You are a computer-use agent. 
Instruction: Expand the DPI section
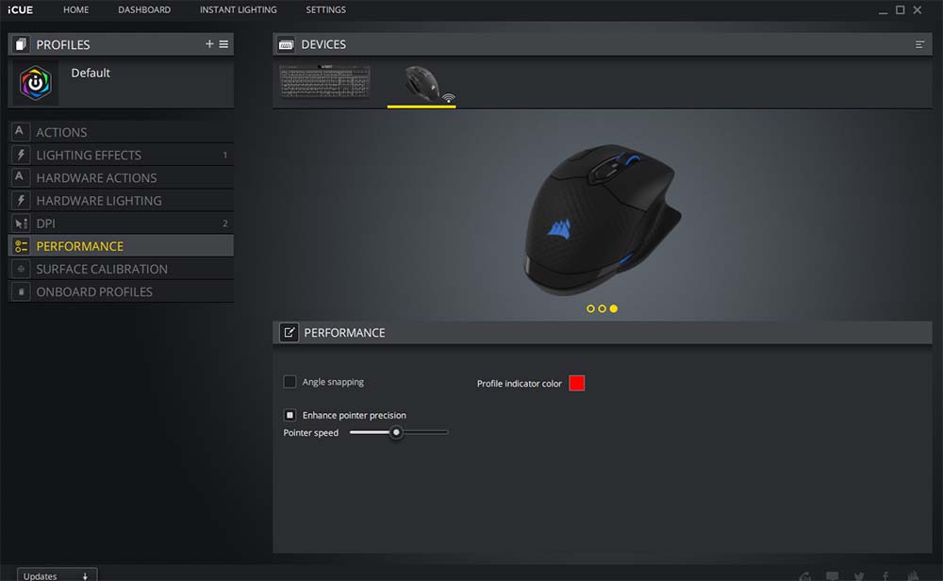[45, 224]
